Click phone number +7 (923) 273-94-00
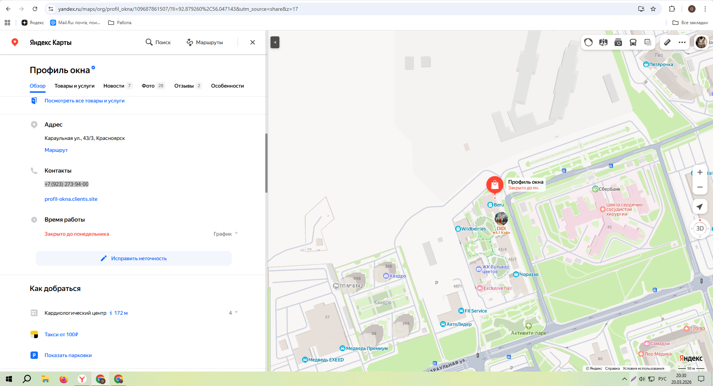Image resolution: width=713 pixels, height=386 pixels. tap(67, 184)
